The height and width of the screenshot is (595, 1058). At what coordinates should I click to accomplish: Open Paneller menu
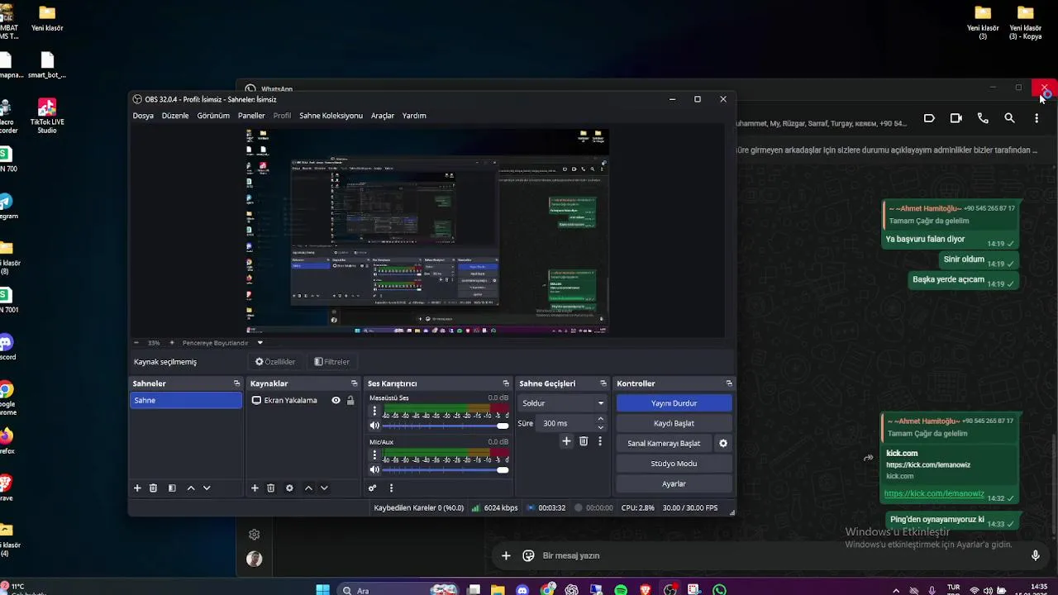click(251, 116)
